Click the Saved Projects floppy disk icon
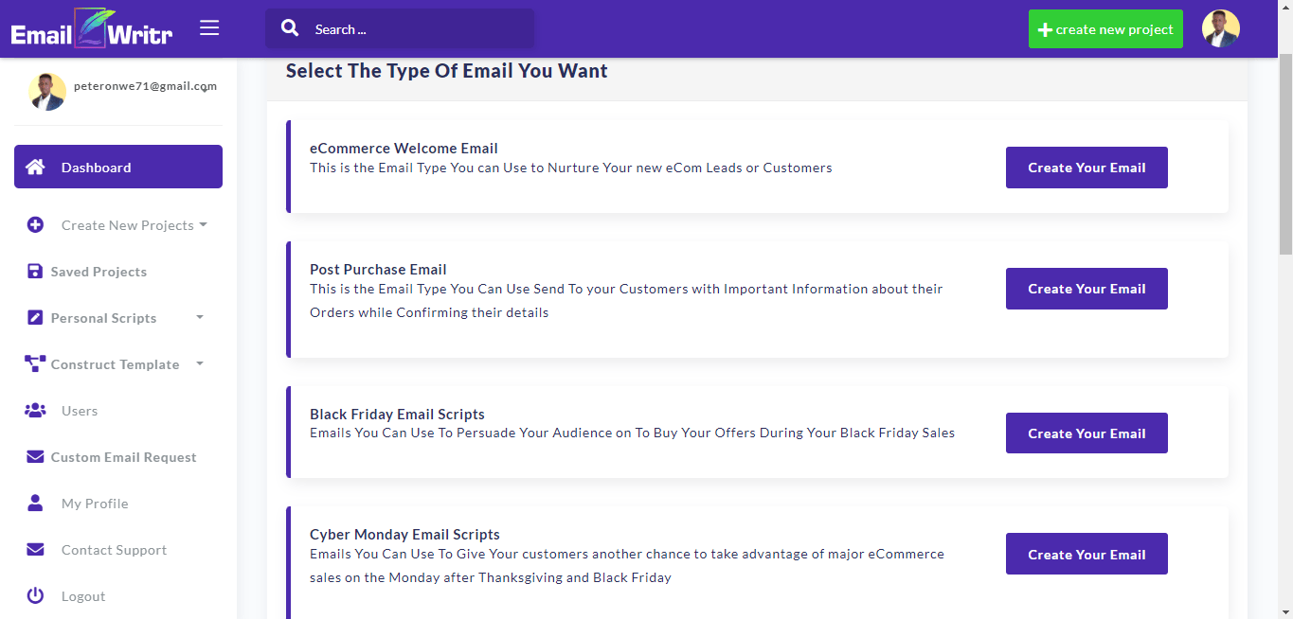Screen dimensions: 1293x619 point(35,272)
